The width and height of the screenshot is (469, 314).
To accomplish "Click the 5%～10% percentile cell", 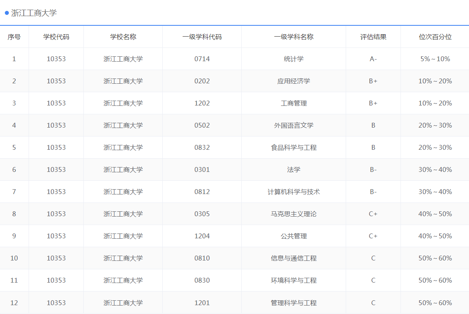I will click(435, 59).
